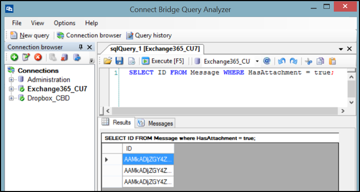Viewport: 360px width, 192px height.
Task: Open the Exchange365_CU connection dropdown
Action: pos(257,61)
